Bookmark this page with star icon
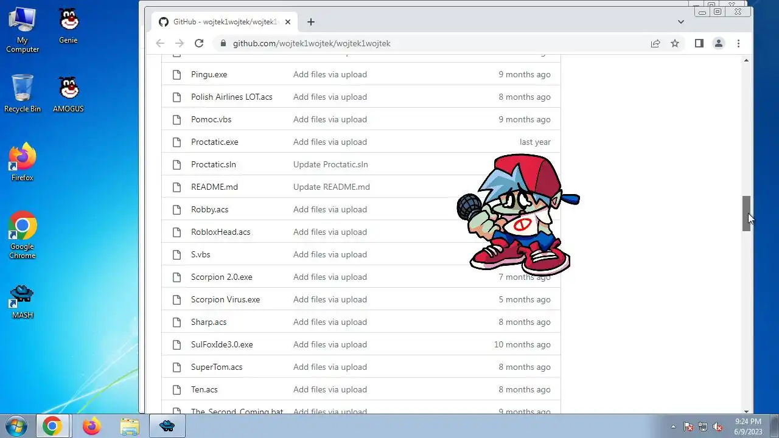This screenshot has height=438, width=779. point(675,43)
